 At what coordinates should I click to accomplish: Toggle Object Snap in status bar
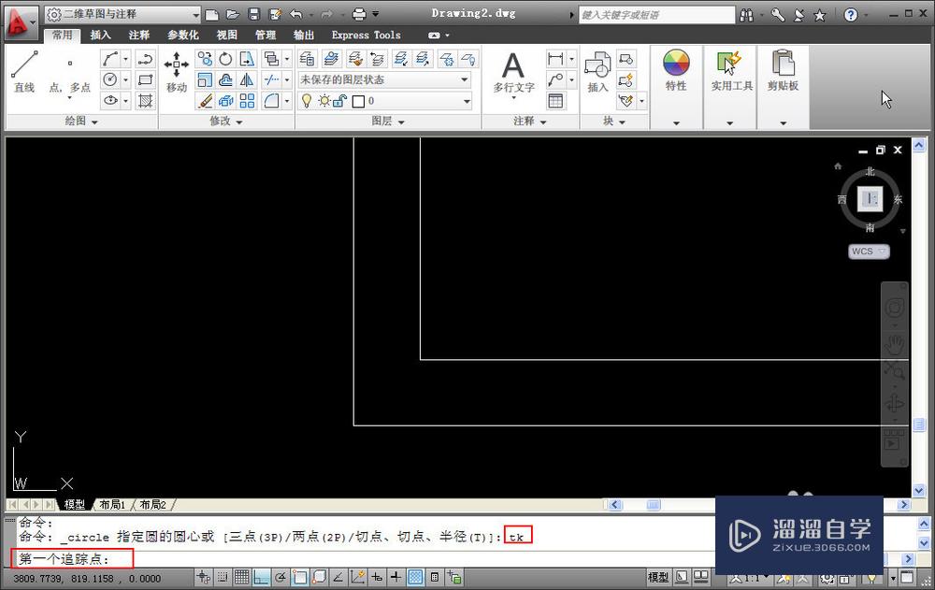299,577
